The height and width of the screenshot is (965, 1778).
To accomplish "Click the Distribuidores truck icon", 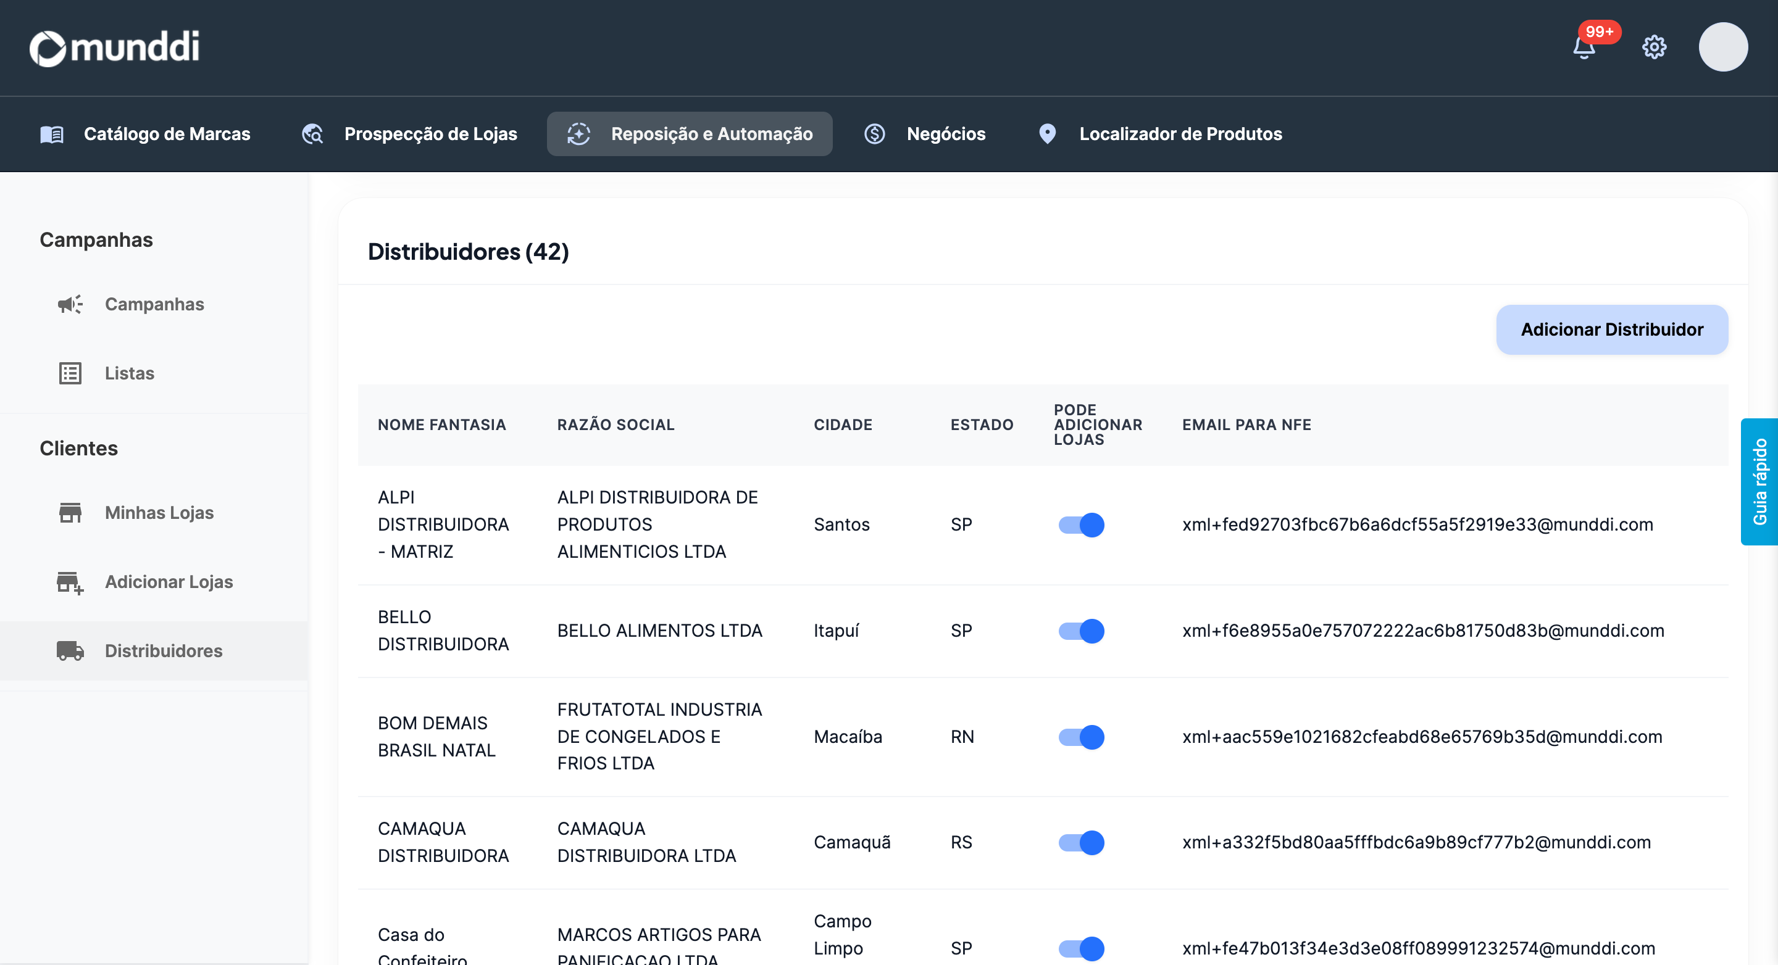I will coord(70,650).
